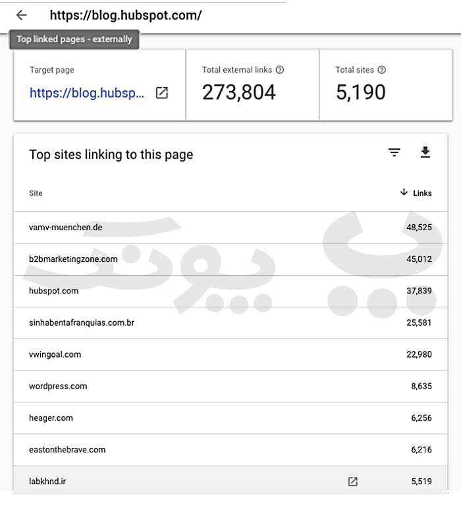
Task: Click the 25,581 links value
Action: (419, 323)
